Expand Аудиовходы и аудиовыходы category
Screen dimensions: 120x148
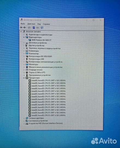[x=24, y=35]
